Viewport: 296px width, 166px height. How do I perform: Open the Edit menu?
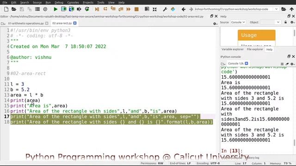[x=13, y=2]
